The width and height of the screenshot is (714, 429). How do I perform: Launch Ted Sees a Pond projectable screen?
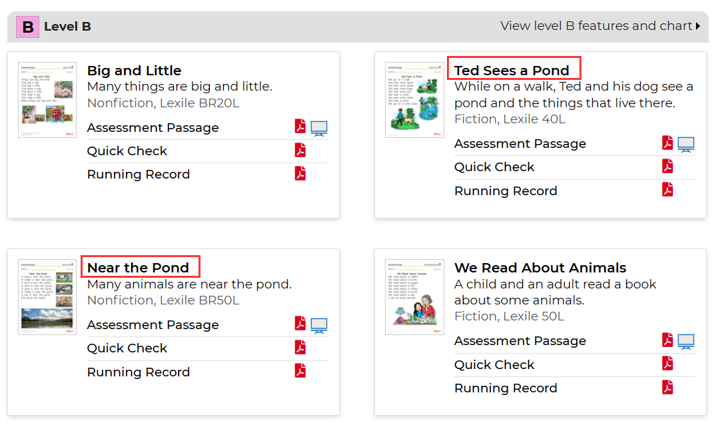tap(686, 144)
